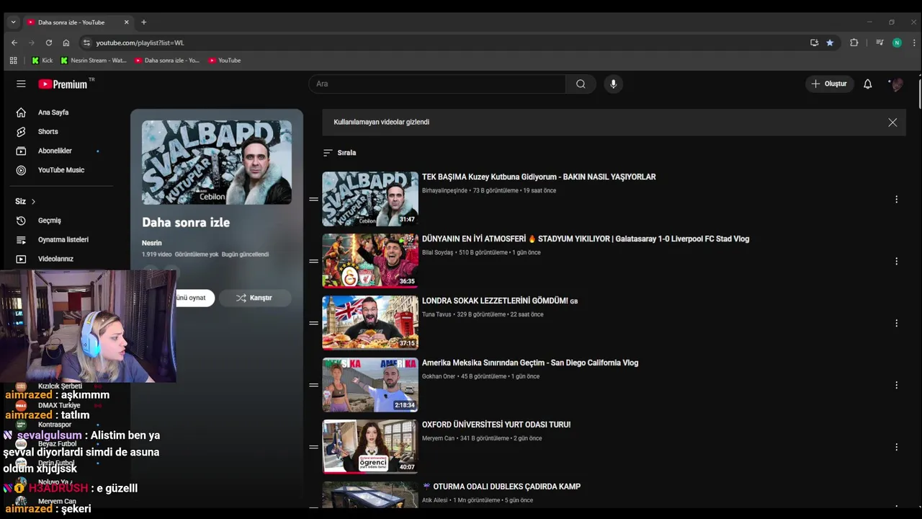Open TEK BAŞIMA Kuzey Kutbuna Gidiyorum title
Screen dimensions: 922x519
coord(539,177)
